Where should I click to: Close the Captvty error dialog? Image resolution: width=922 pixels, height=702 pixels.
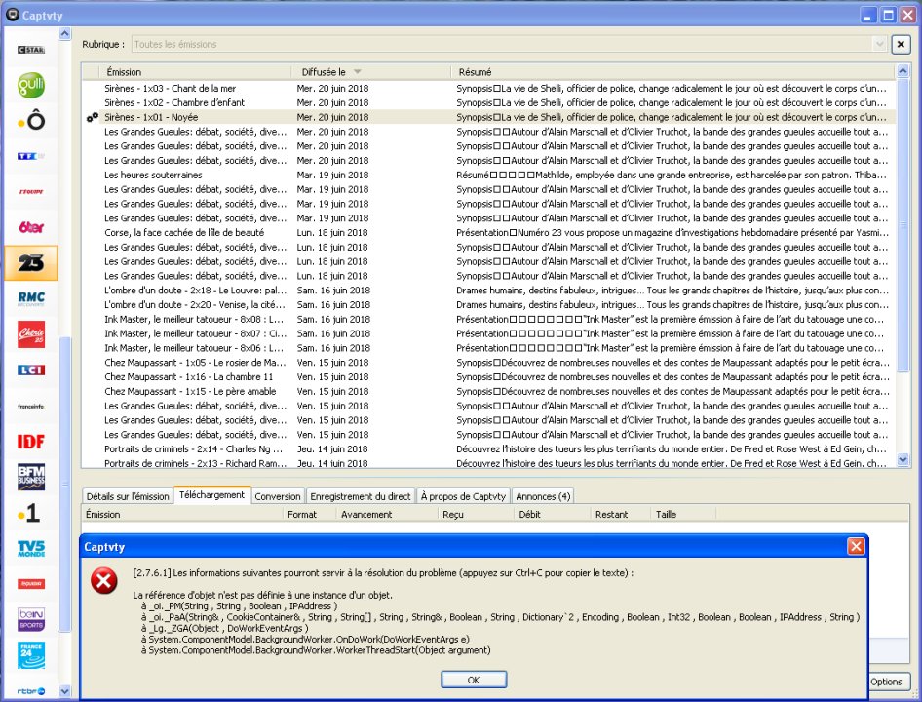pos(855,546)
